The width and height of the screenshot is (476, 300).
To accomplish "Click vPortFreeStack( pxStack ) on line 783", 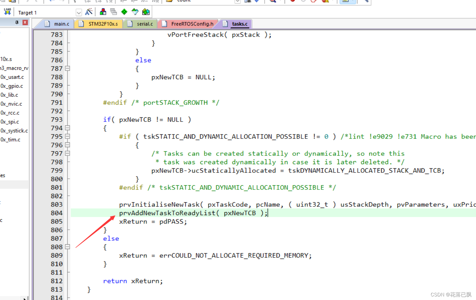I will [x=219, y=35].
